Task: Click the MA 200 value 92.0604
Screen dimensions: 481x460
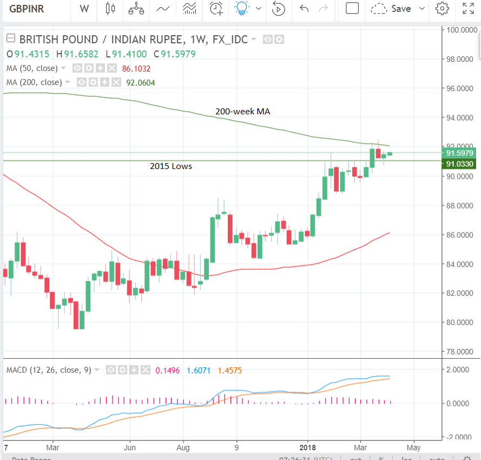Action: pos(141,83)
